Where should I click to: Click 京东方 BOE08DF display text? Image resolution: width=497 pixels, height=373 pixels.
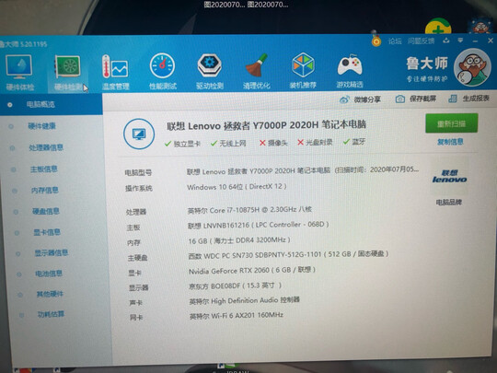(x=235, y=286)
